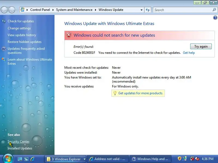
Task: Open Learn about Windows Ultimate Extras
Action: pyautogui.click(x=30, y=61)
